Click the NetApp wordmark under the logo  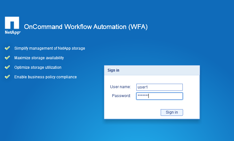pyautogui.click(x=12, y=32)
